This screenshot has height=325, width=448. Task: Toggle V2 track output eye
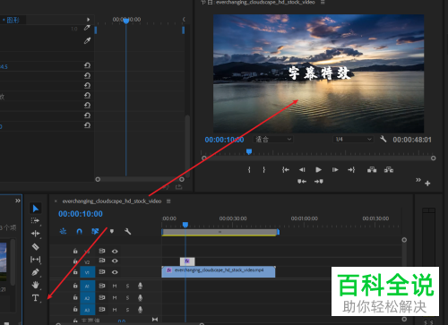pyautogui.click(x=115, y=261)
